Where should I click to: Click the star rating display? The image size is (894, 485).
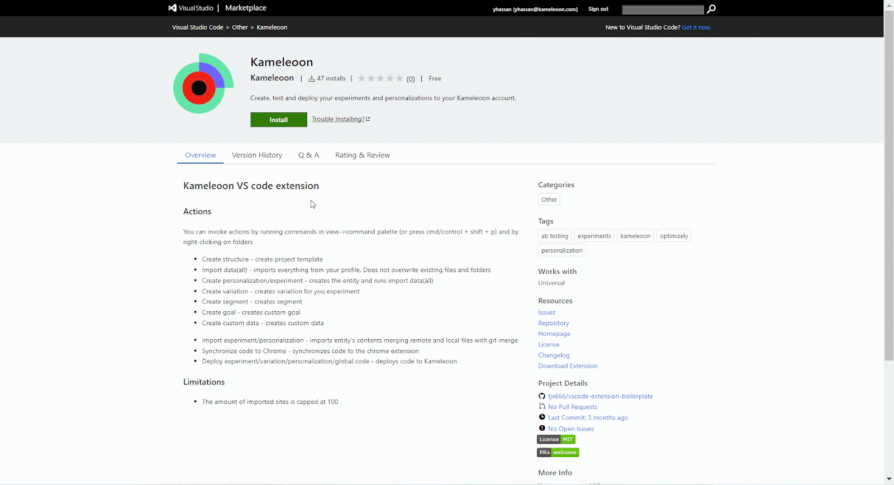380,79
